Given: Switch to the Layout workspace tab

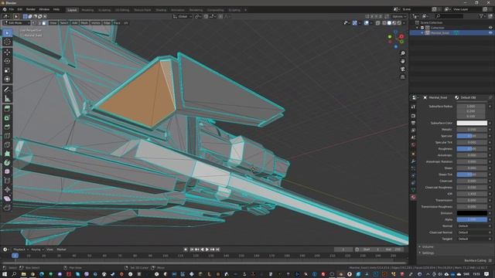Looking at the screenshot, I should coord(72,10).
